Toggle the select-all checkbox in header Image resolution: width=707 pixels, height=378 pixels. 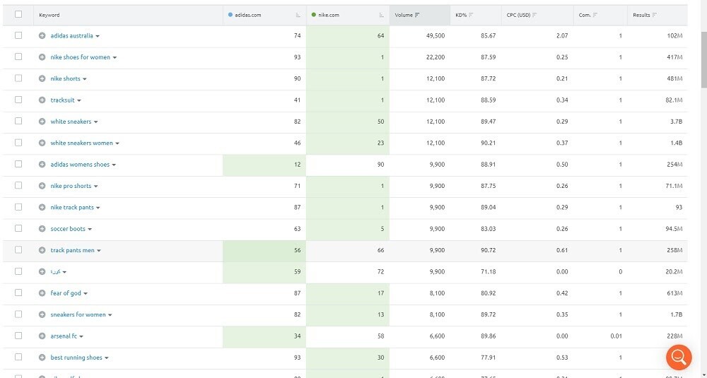click(x=18, y=14)
